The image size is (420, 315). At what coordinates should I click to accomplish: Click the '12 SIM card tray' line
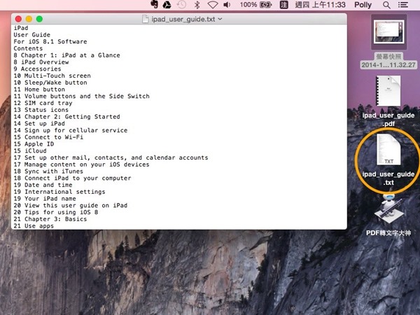pos(43,103)
